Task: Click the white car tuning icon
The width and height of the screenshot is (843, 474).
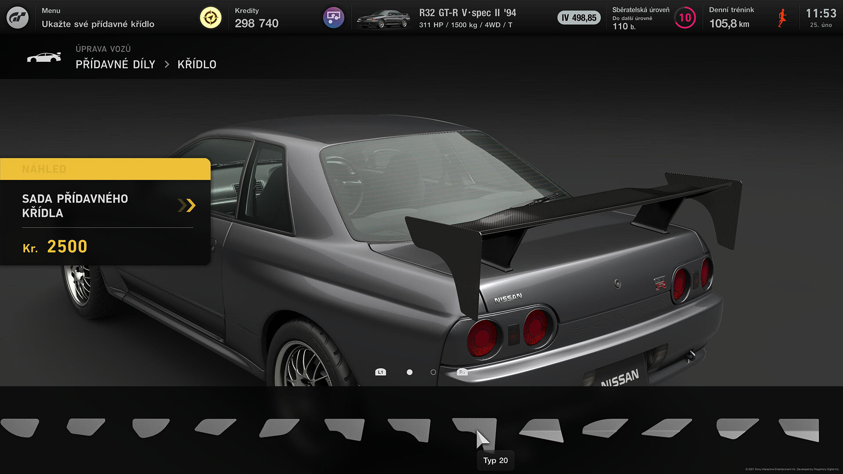Action: 44,57
